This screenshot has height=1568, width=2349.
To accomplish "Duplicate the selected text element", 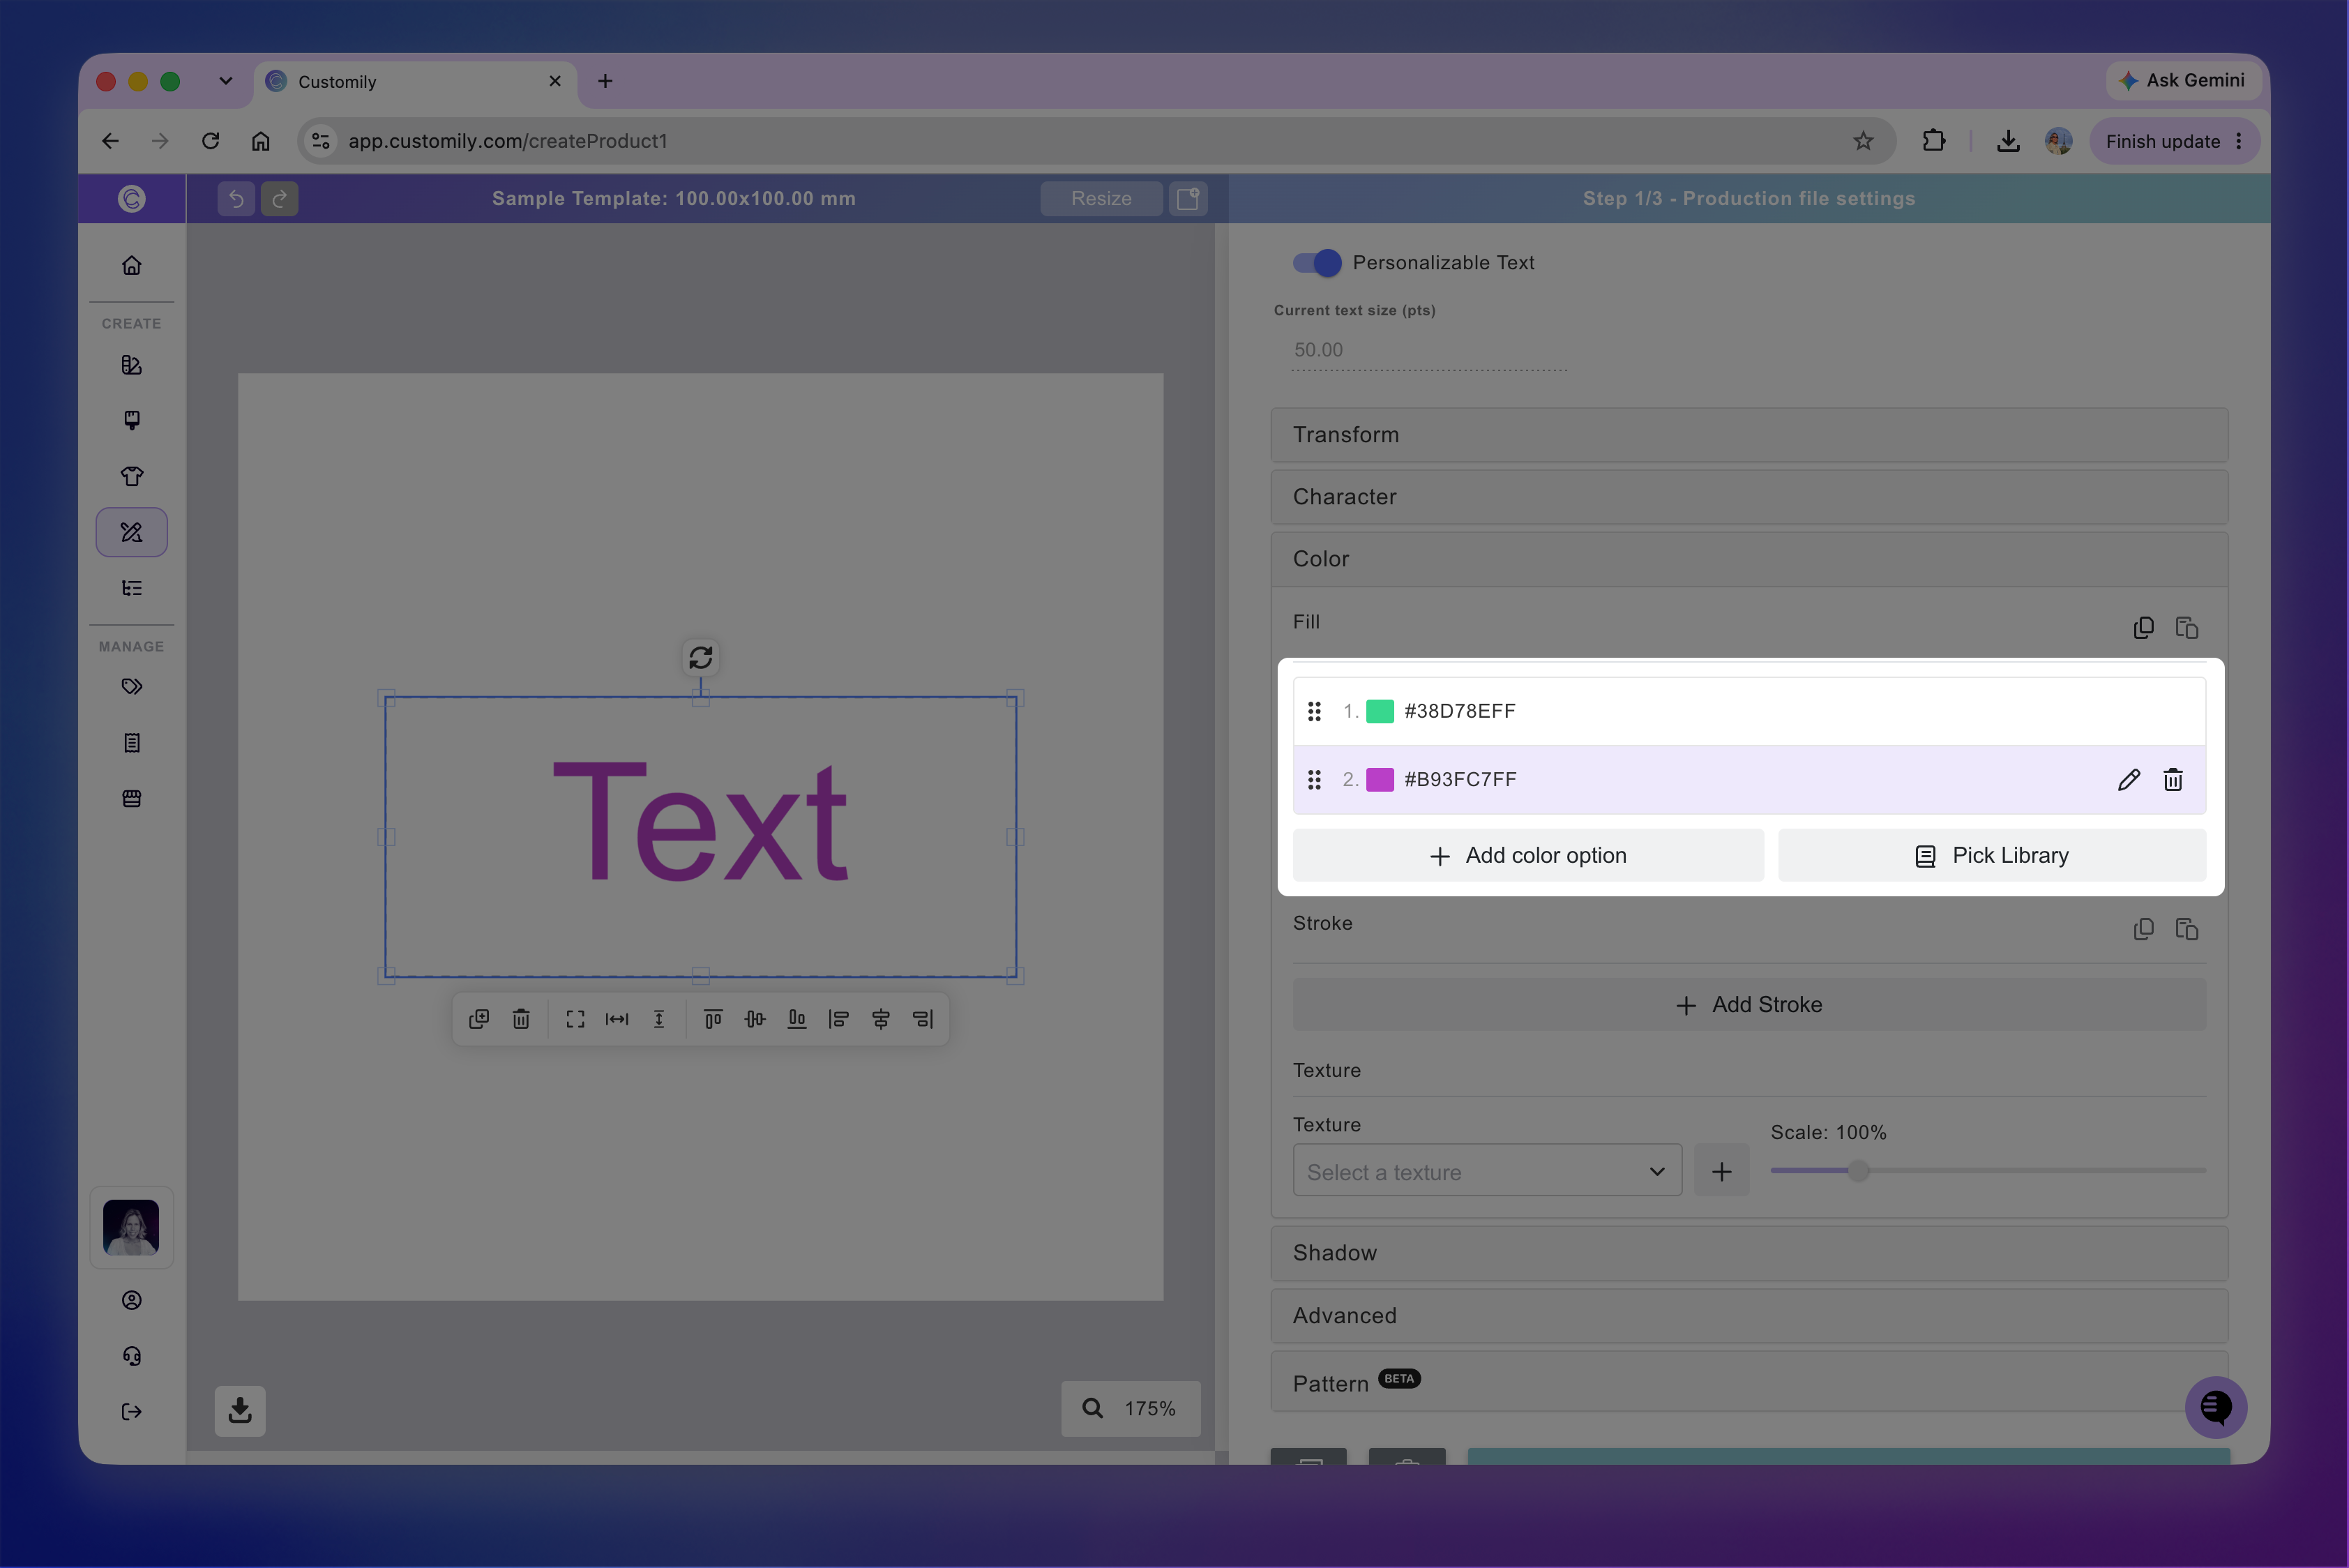I will [x=479, y=1019].
